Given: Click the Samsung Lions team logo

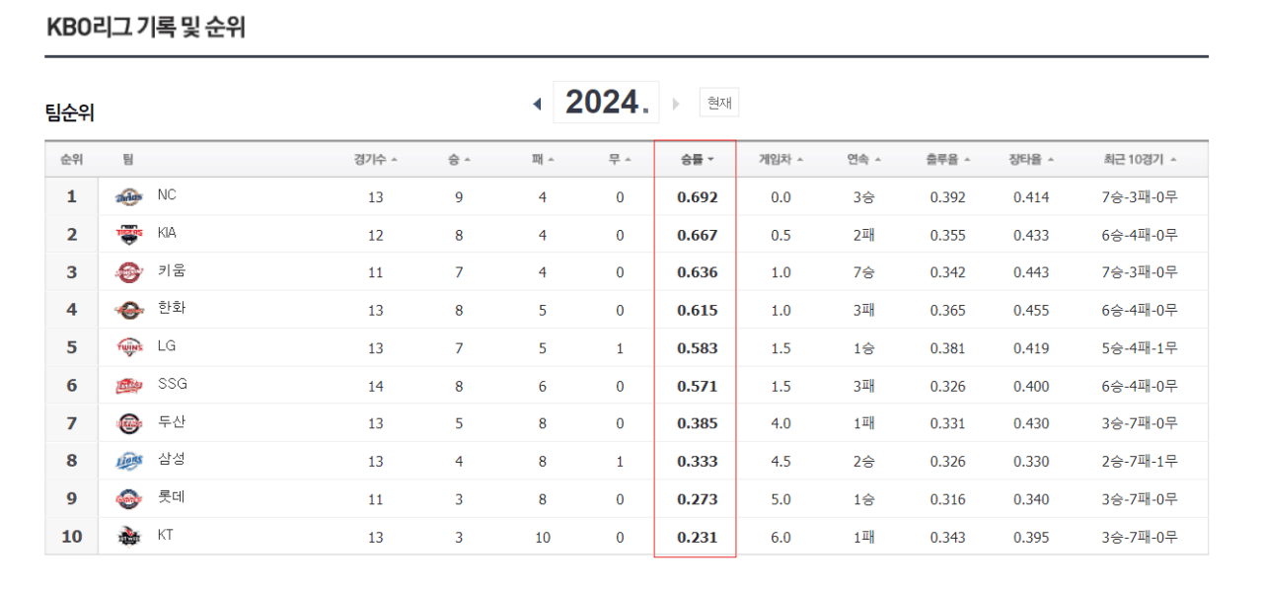Looking at the screenshot, I should click(129, 461).
